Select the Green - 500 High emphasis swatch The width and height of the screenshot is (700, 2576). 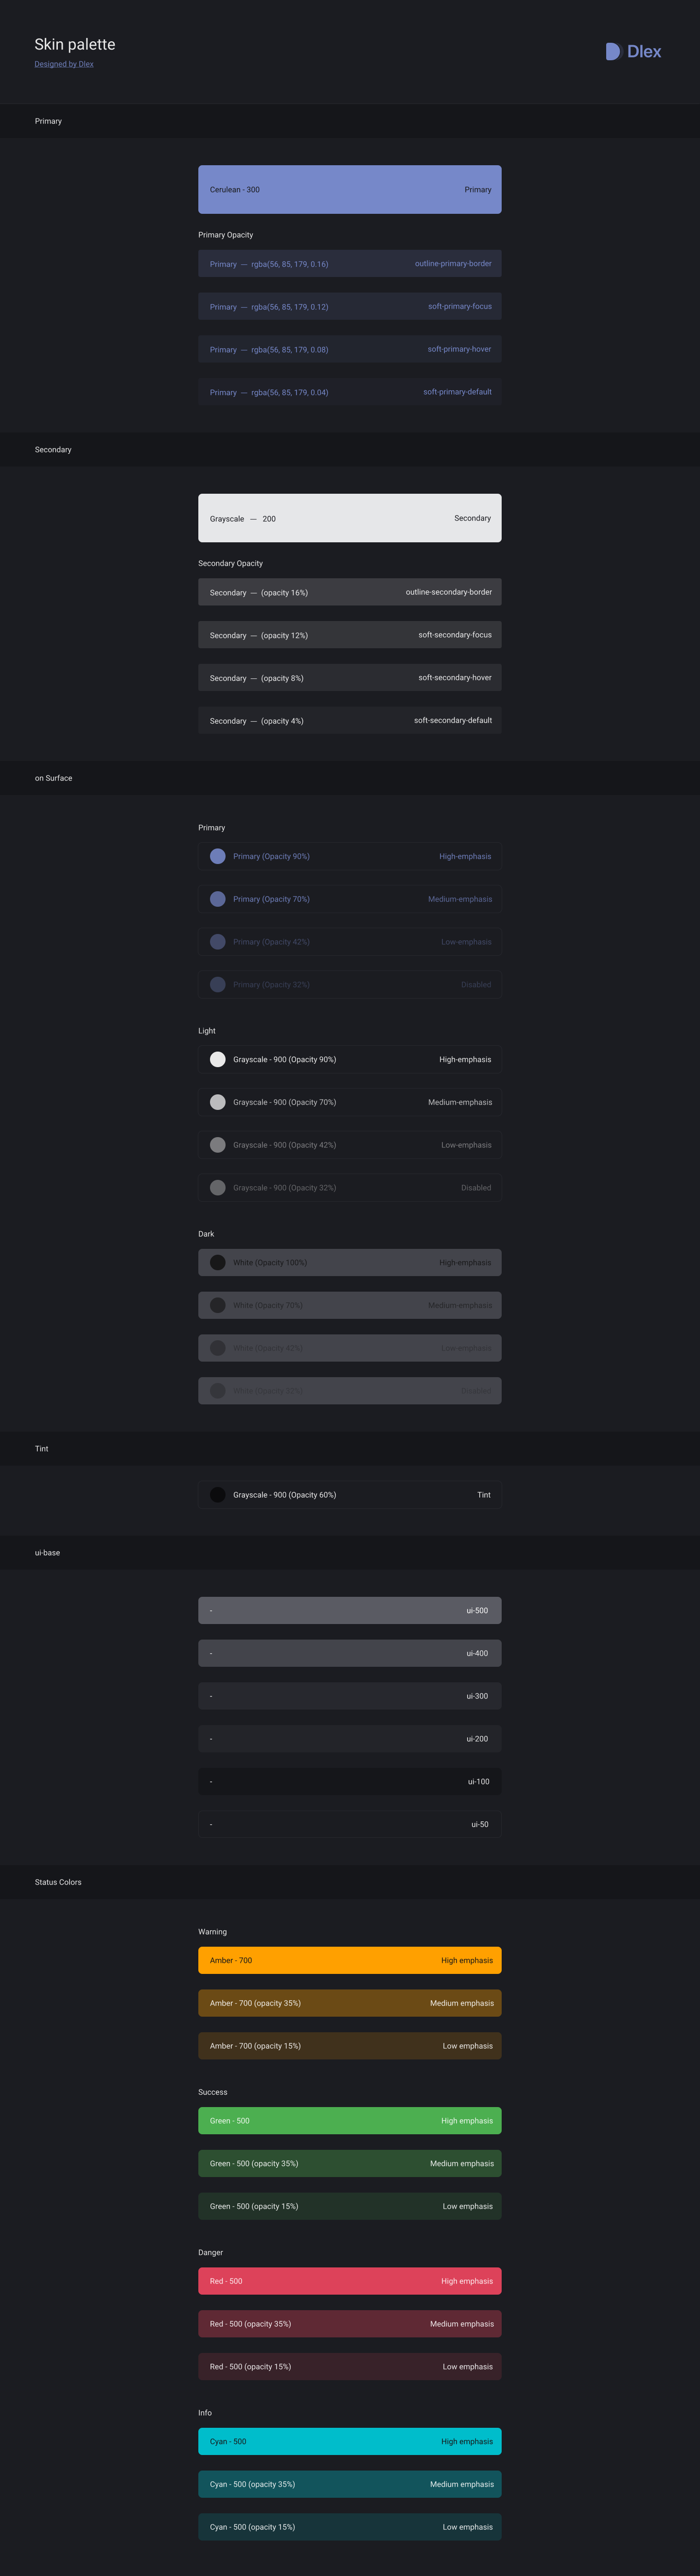[350, 2121]
